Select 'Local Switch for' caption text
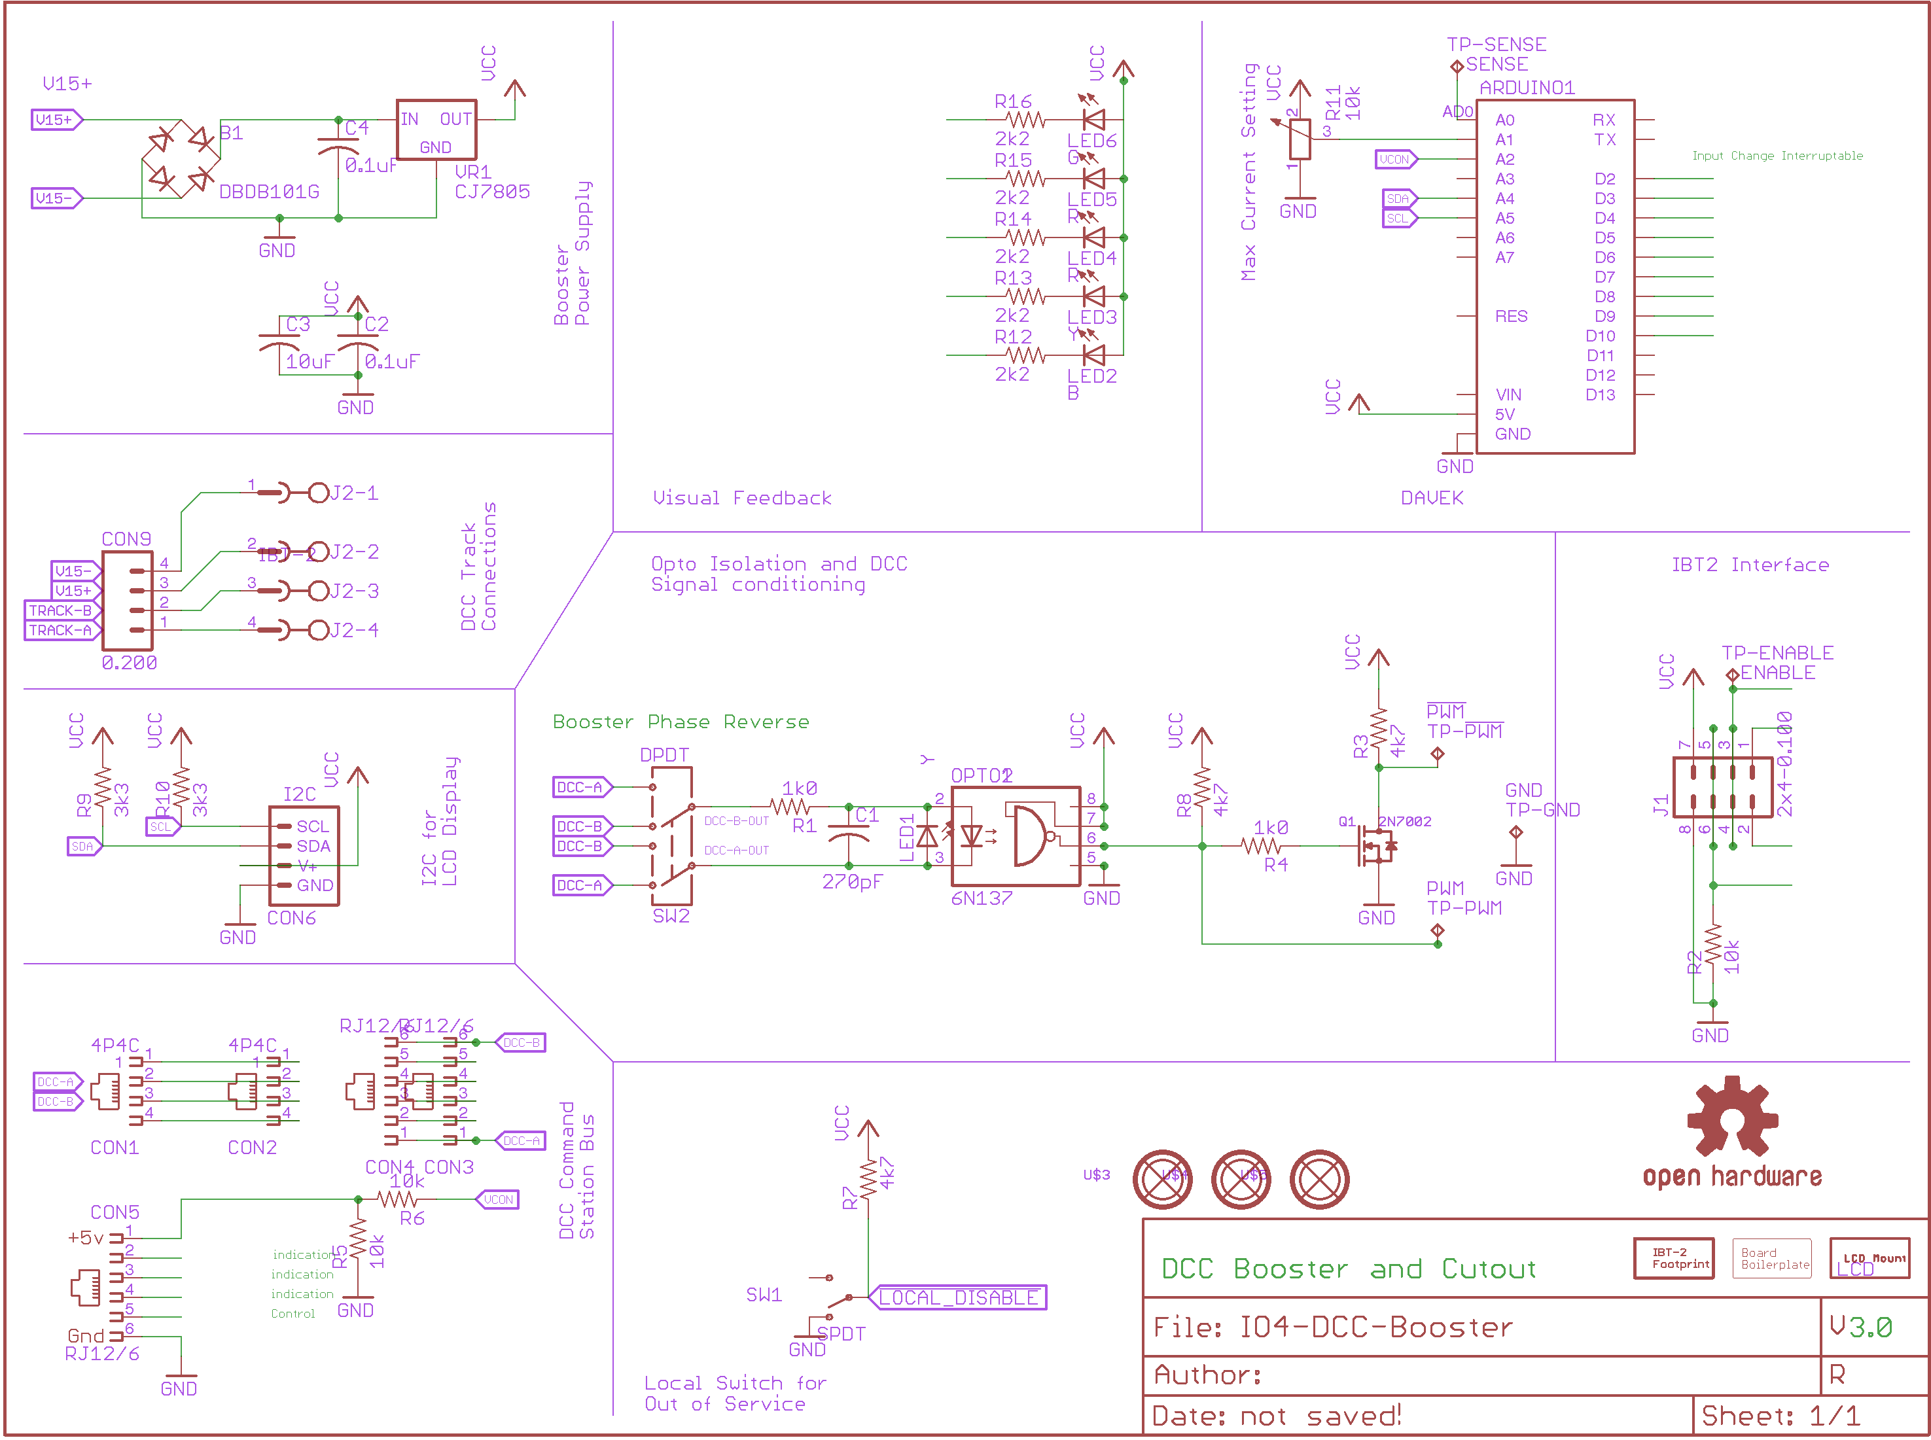 [735, 1382]
